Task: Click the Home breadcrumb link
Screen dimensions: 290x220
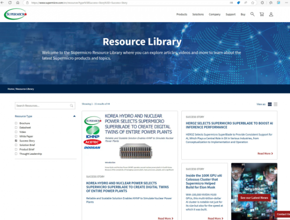Action: coord(11,89)
